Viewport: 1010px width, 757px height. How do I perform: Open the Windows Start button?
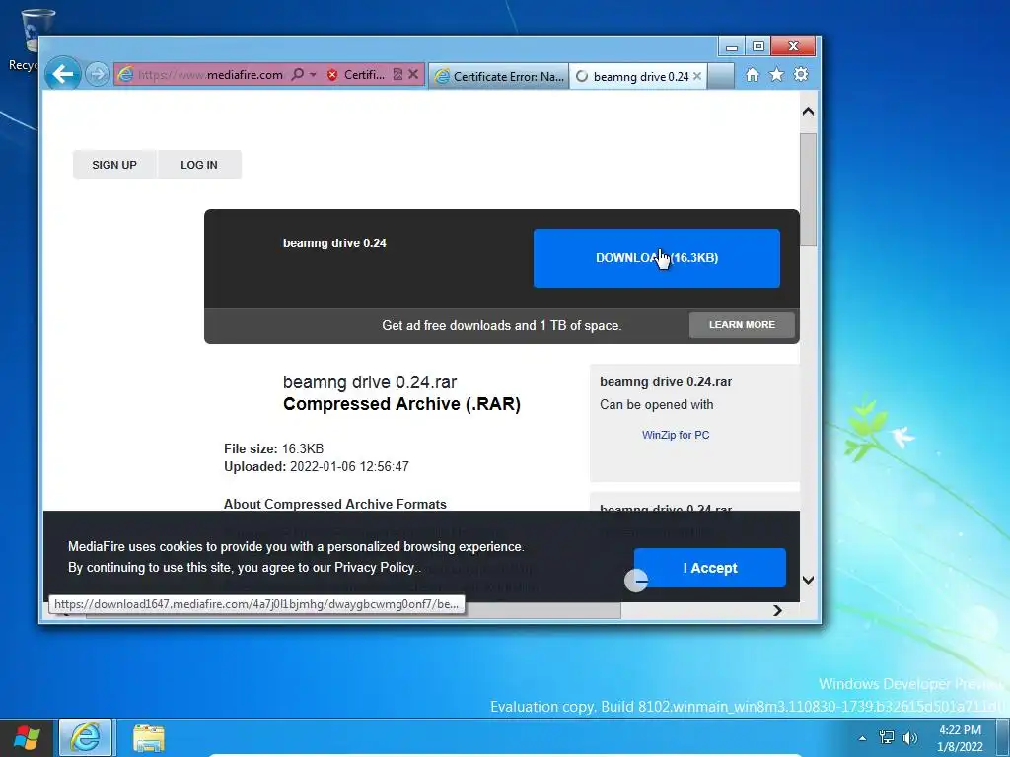click(x=27, y=737)
